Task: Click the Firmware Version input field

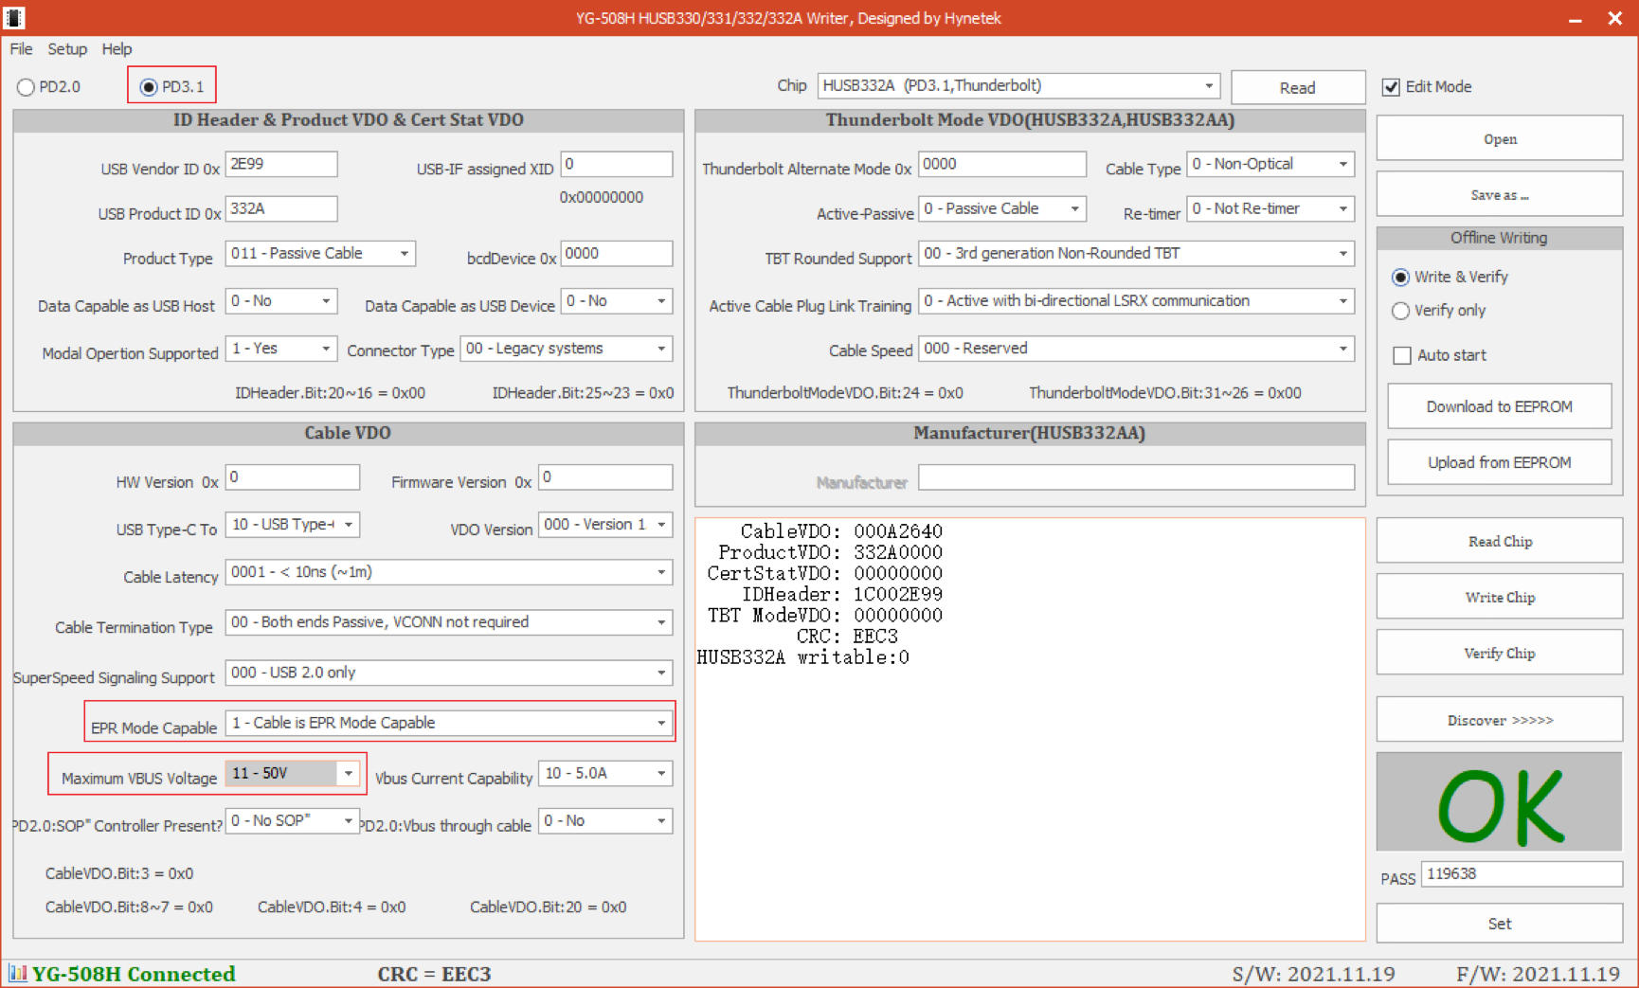Action: point(605,477)
